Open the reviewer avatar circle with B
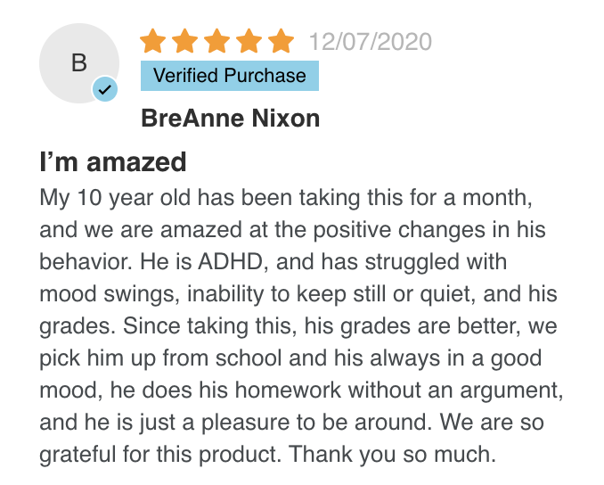 (79, 63)
